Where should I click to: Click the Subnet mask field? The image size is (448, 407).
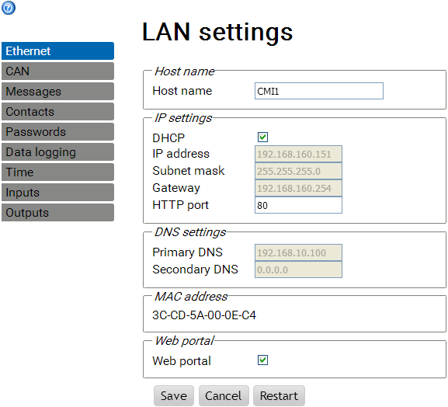coord(298,171)
